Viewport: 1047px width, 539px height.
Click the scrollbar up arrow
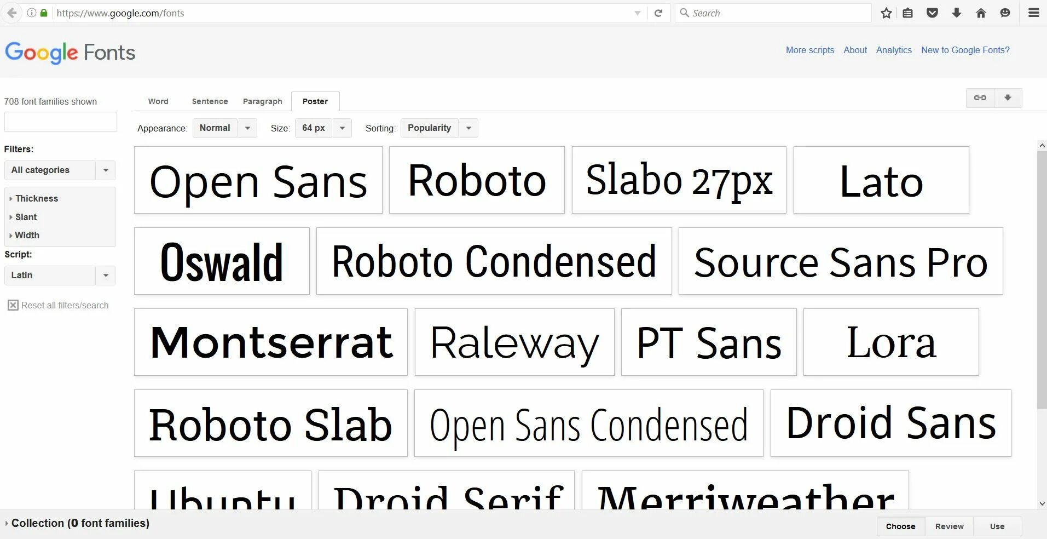coord(1042,146)
